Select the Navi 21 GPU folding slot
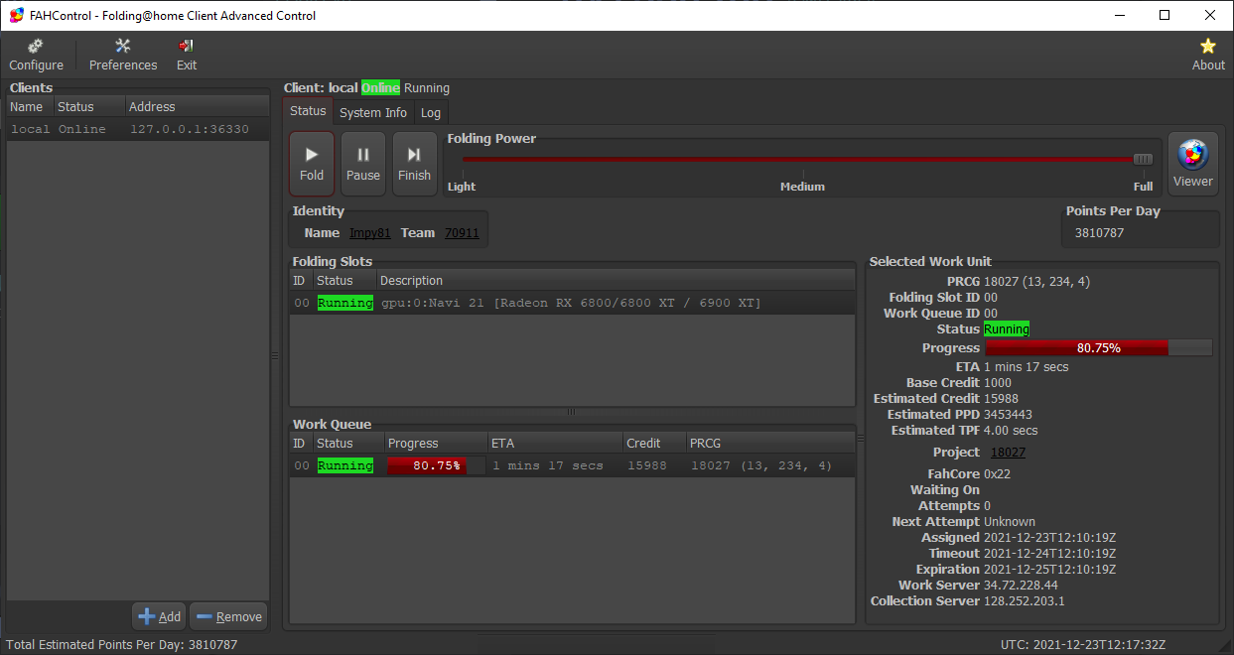 tap(572, 303)
